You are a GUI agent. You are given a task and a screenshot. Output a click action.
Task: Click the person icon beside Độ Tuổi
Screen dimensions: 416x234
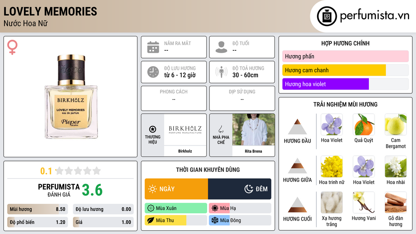[221, 47]
